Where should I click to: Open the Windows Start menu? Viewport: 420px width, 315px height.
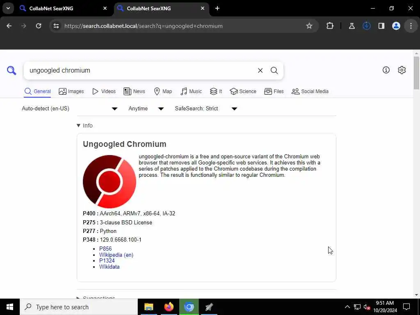click(10, 307)
